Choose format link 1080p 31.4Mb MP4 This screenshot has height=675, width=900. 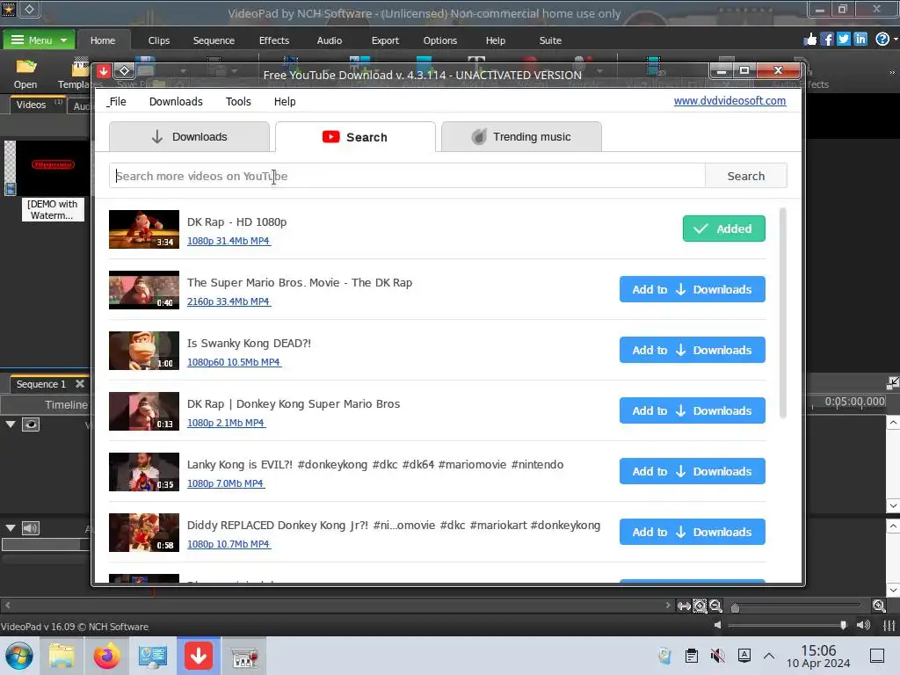pos(229,241)
